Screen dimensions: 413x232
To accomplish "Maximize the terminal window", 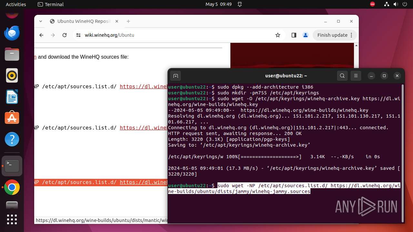I will (x=384, y=76).
